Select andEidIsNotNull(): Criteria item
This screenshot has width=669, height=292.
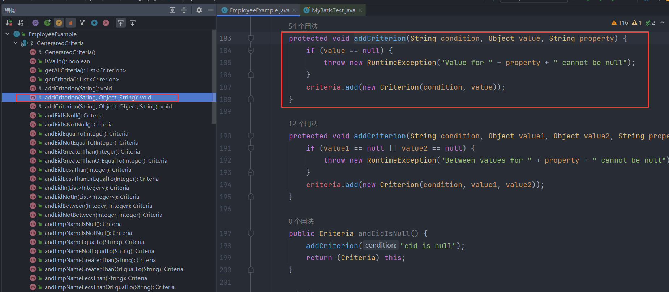coord(78,124)
